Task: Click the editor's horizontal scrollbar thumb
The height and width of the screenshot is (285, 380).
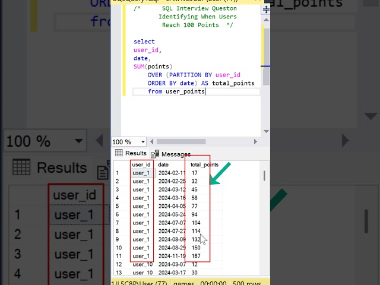Action: (x=181, y=142)
